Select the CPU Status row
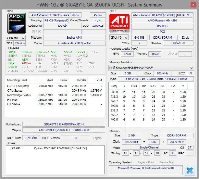This screenshot has width=199, height=179. [x=55, y=90]
